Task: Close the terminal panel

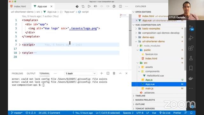Action: [x=127, y=73]
